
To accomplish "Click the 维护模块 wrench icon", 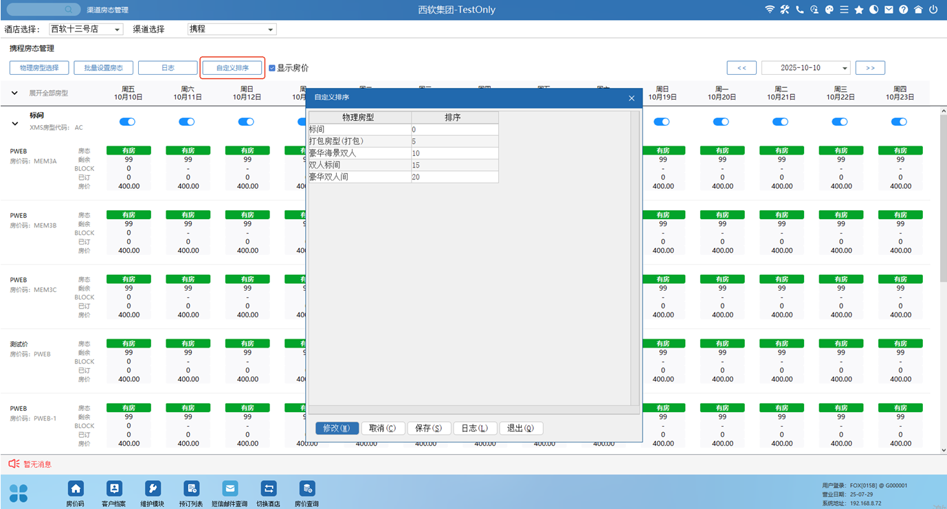I will coord(153,489).
